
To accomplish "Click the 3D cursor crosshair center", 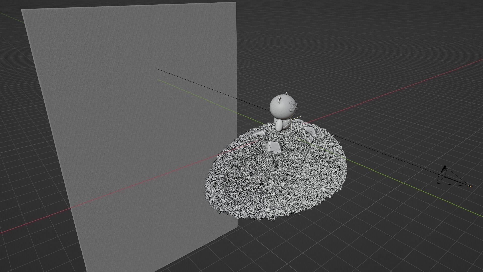I will pyautogui.click(x=291, y=119).
